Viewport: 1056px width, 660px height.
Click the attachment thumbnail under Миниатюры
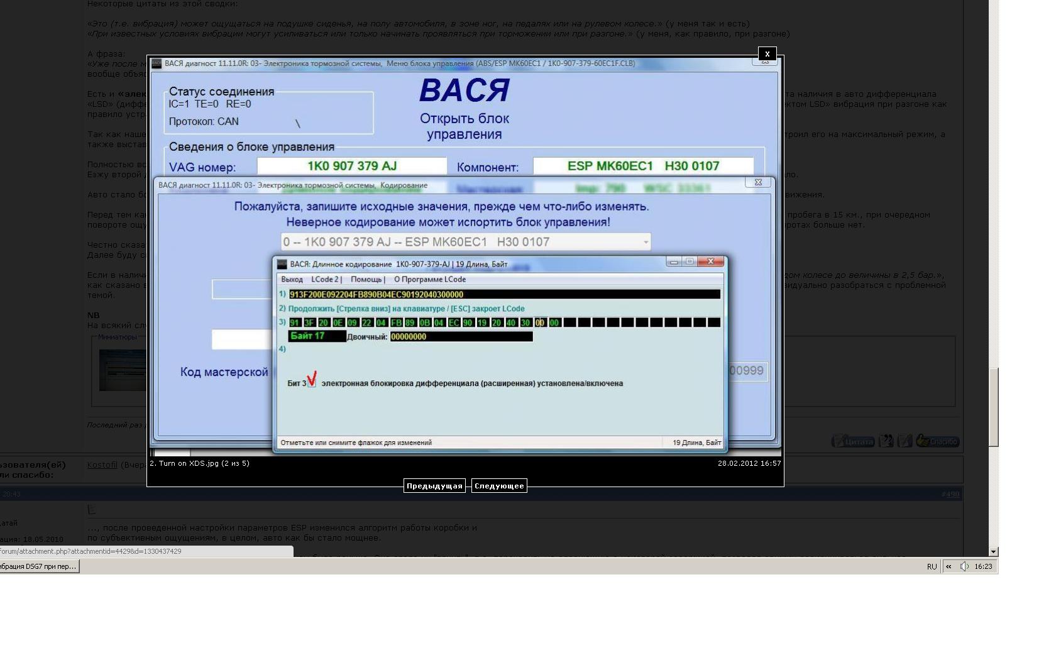pyautogui.click(x=123, y=370)
